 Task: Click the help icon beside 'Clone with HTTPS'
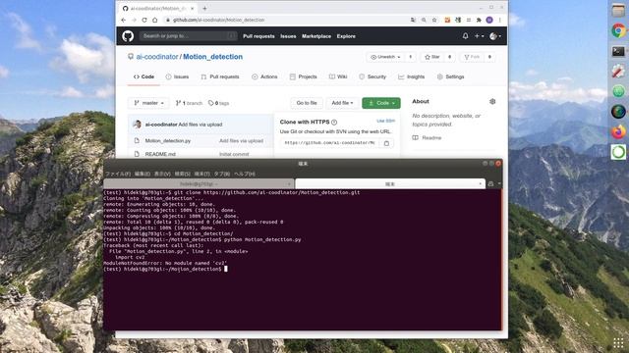point(334,122)
